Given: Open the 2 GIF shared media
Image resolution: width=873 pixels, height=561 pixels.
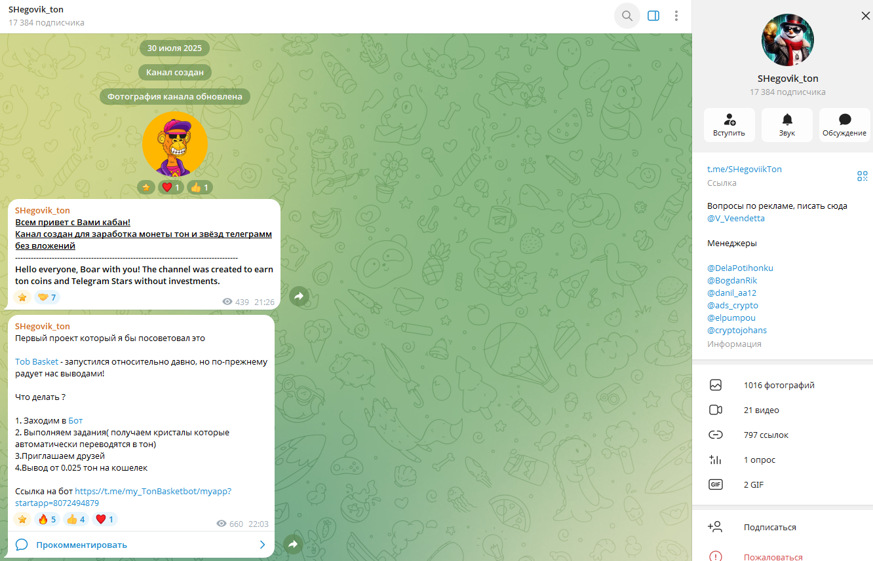Looking at the screenshot, I should 783,484.
